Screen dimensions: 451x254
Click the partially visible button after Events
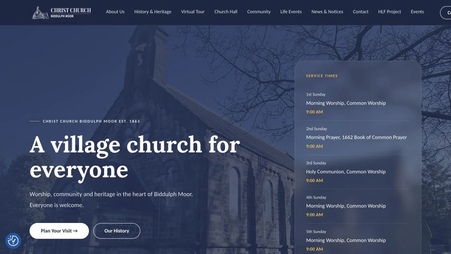coord(445,12)
